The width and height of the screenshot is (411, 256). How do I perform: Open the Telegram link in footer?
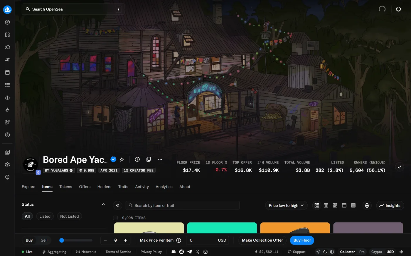click(x=189, y=252)
